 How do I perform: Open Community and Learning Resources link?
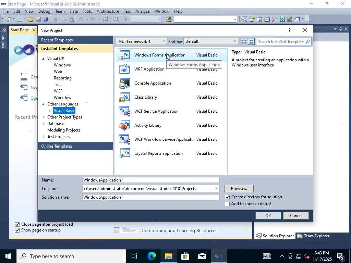179,230
